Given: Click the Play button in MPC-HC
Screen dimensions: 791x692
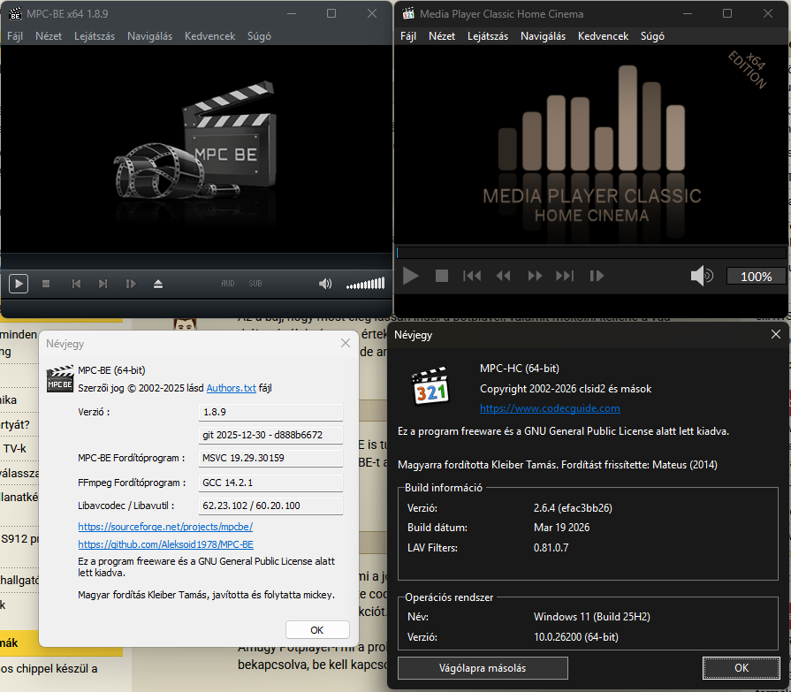Looking at the screenshot, I should pyautogui.click(x=411, y=276).
